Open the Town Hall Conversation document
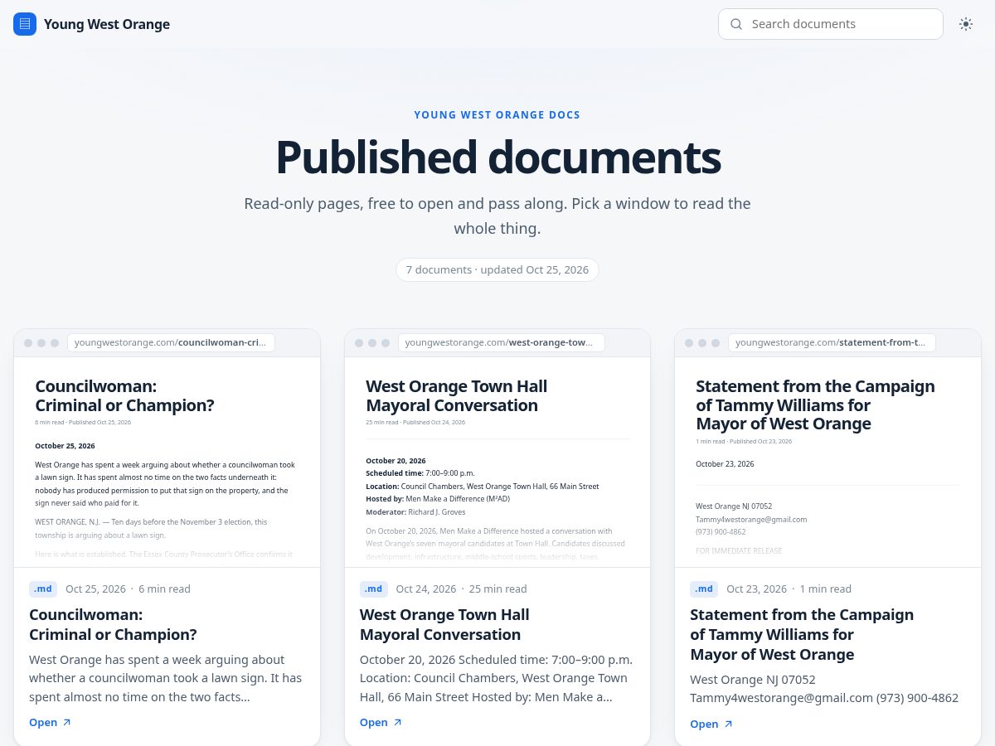The image size is (995, 746). pos(381,722)
